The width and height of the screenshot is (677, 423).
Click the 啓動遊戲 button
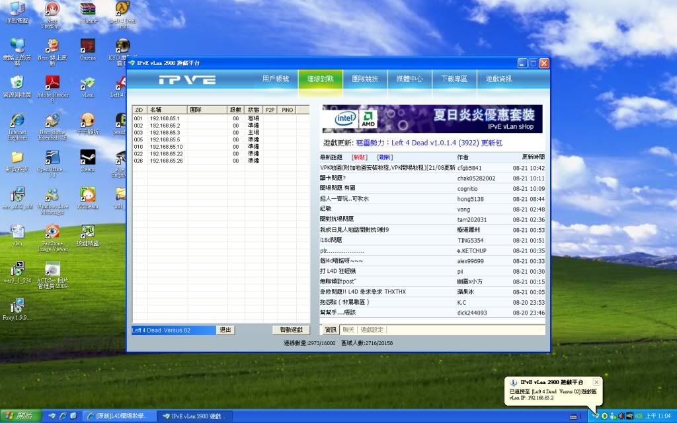pyautogui.click(x=290, y=329)
